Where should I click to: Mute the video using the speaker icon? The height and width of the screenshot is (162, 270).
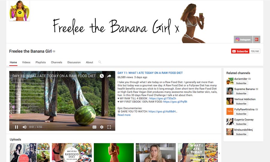point(25,127)
